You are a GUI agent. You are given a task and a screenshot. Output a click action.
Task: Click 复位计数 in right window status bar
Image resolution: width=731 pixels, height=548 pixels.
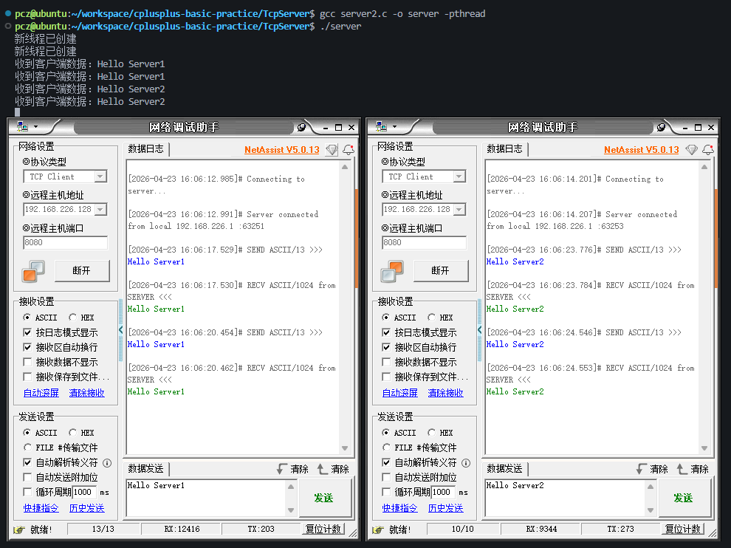pyautogui.click(x=683, y=530)
